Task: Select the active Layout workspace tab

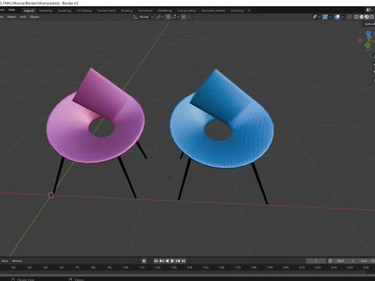Action: pos(29,11)
